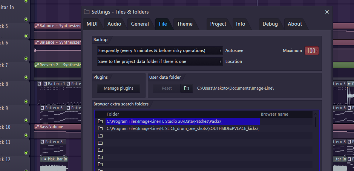
Task: Click the Reeverb 2 automation clip icon
Action: click(x=37, y=65)
